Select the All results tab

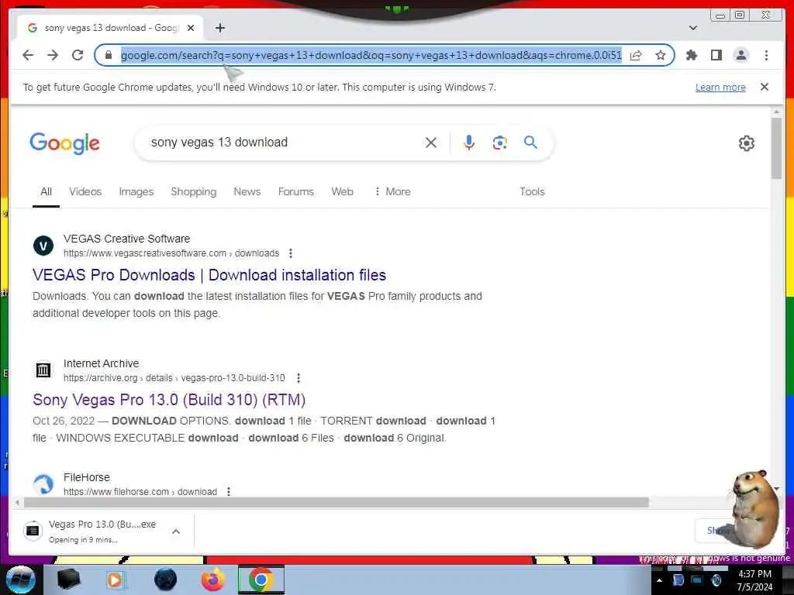click(46, 192)
